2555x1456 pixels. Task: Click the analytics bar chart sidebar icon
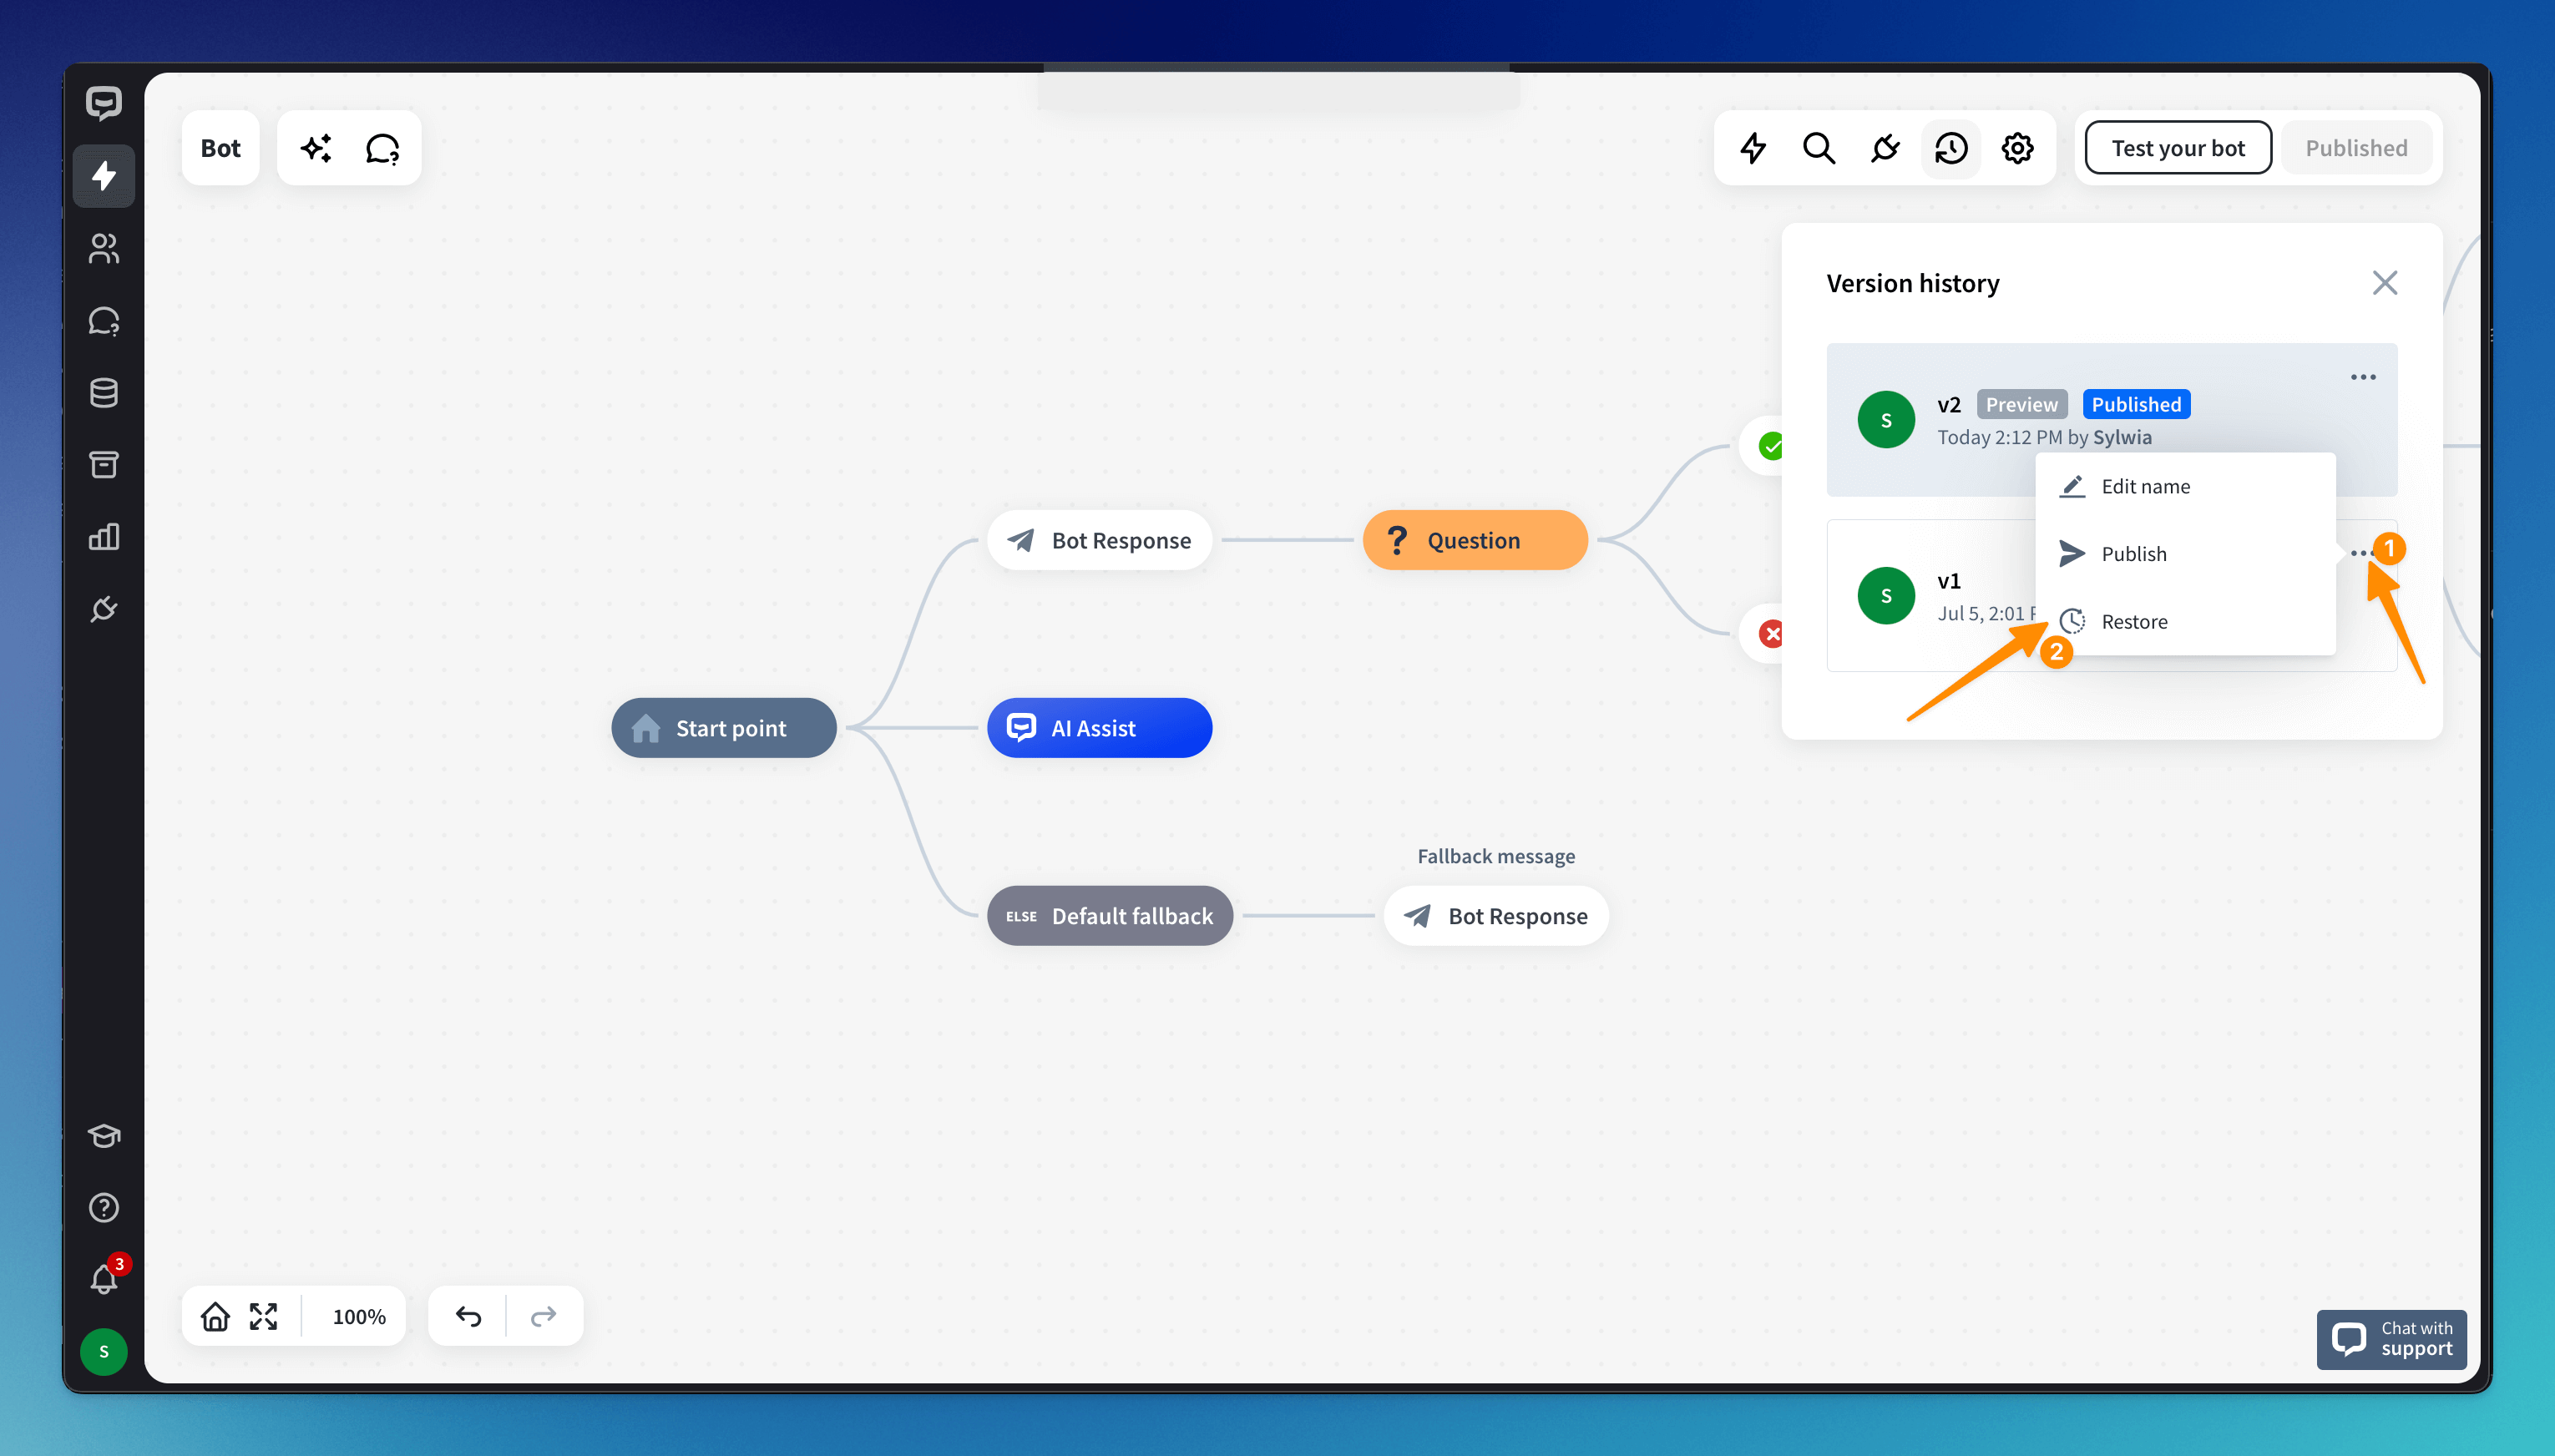(104, 537)
